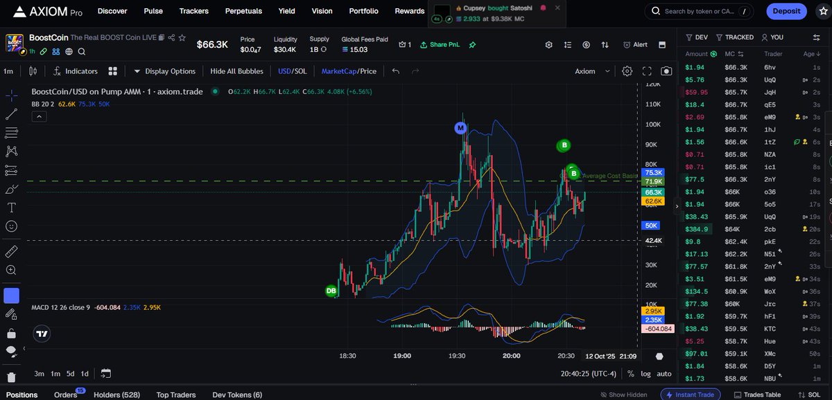The image size is (832, 400).
Task: Filter trades by YOU
Action: tap(772, 37)
